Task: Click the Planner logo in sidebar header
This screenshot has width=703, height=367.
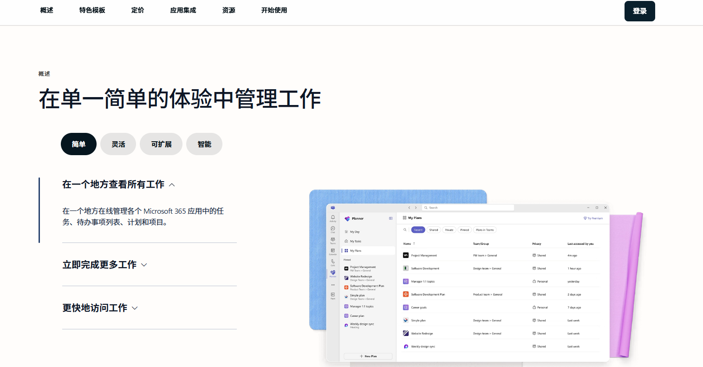Action: click(x=347, y=218)
